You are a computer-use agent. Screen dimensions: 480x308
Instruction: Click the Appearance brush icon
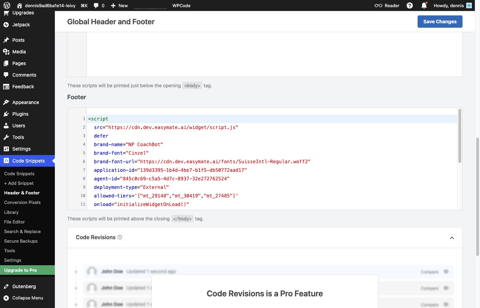point(6,102)
